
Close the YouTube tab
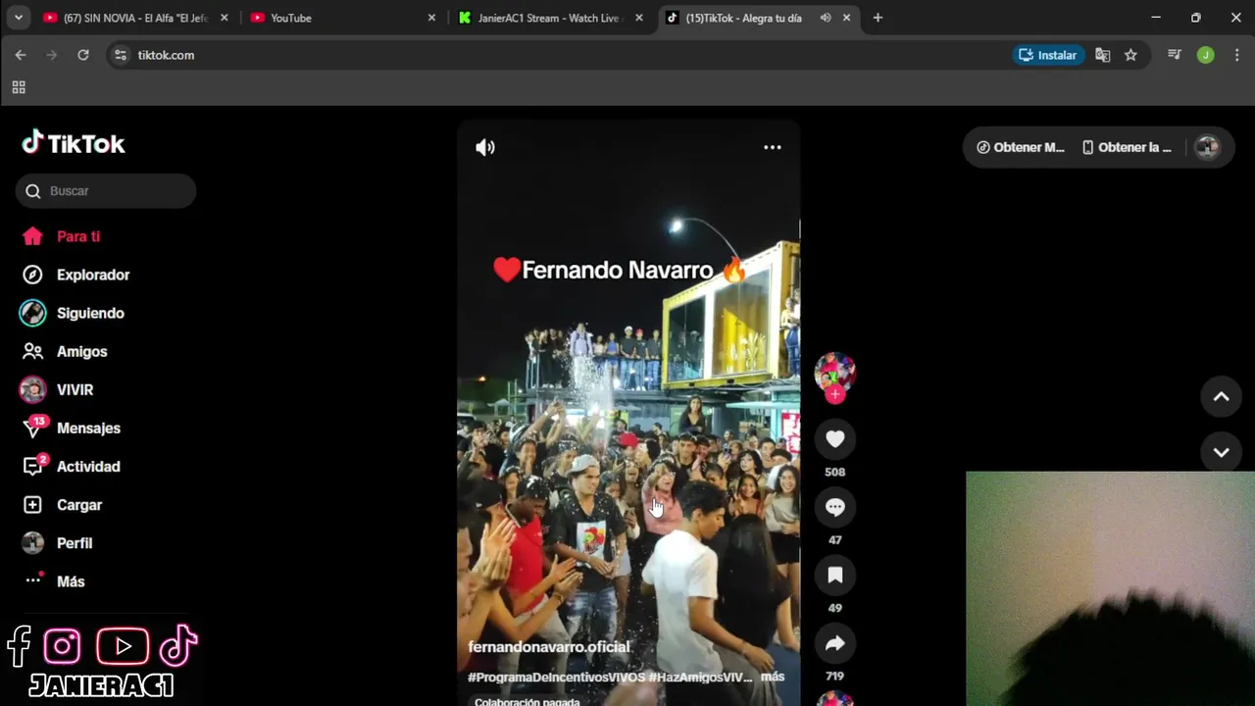coord(431,18)
